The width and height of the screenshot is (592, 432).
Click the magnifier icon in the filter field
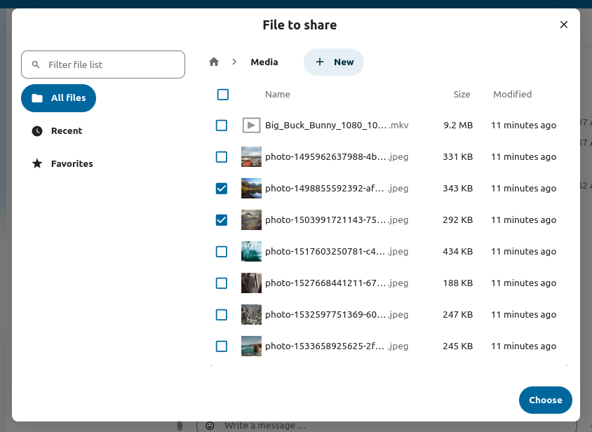pos(36,64)
